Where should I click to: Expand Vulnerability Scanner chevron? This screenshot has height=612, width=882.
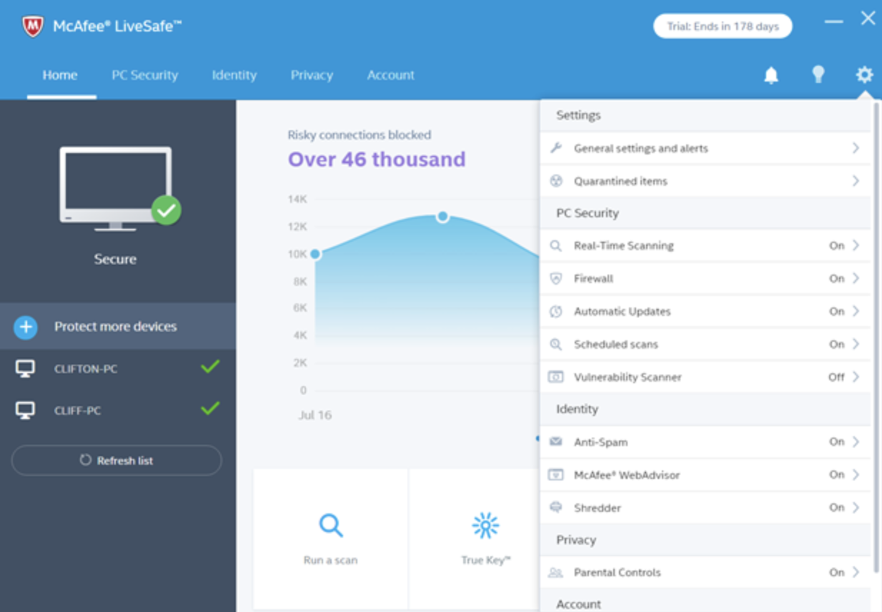pos(856,377)
